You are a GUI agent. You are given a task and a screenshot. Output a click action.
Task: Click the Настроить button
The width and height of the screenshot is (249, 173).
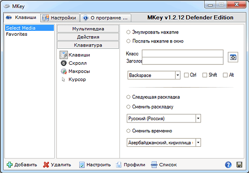click(95, 165)
